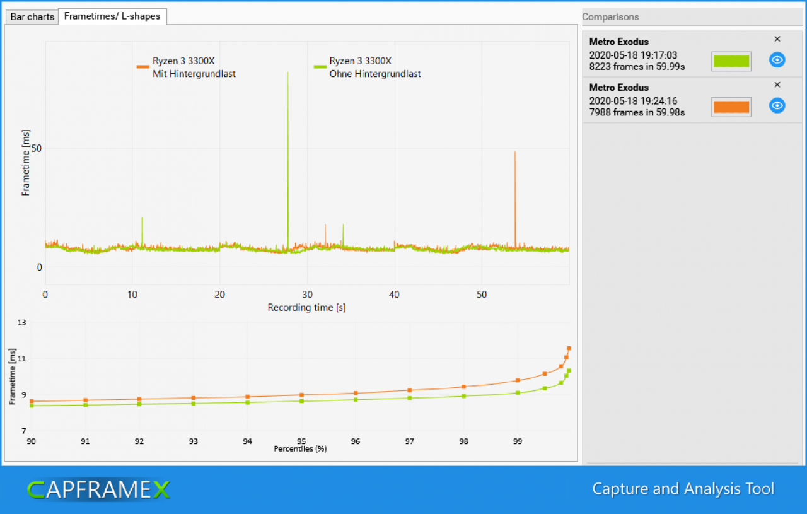Remove the first Metro Exodus comparison entry
The width and height of the screenshot is (807, 514).
777,39
